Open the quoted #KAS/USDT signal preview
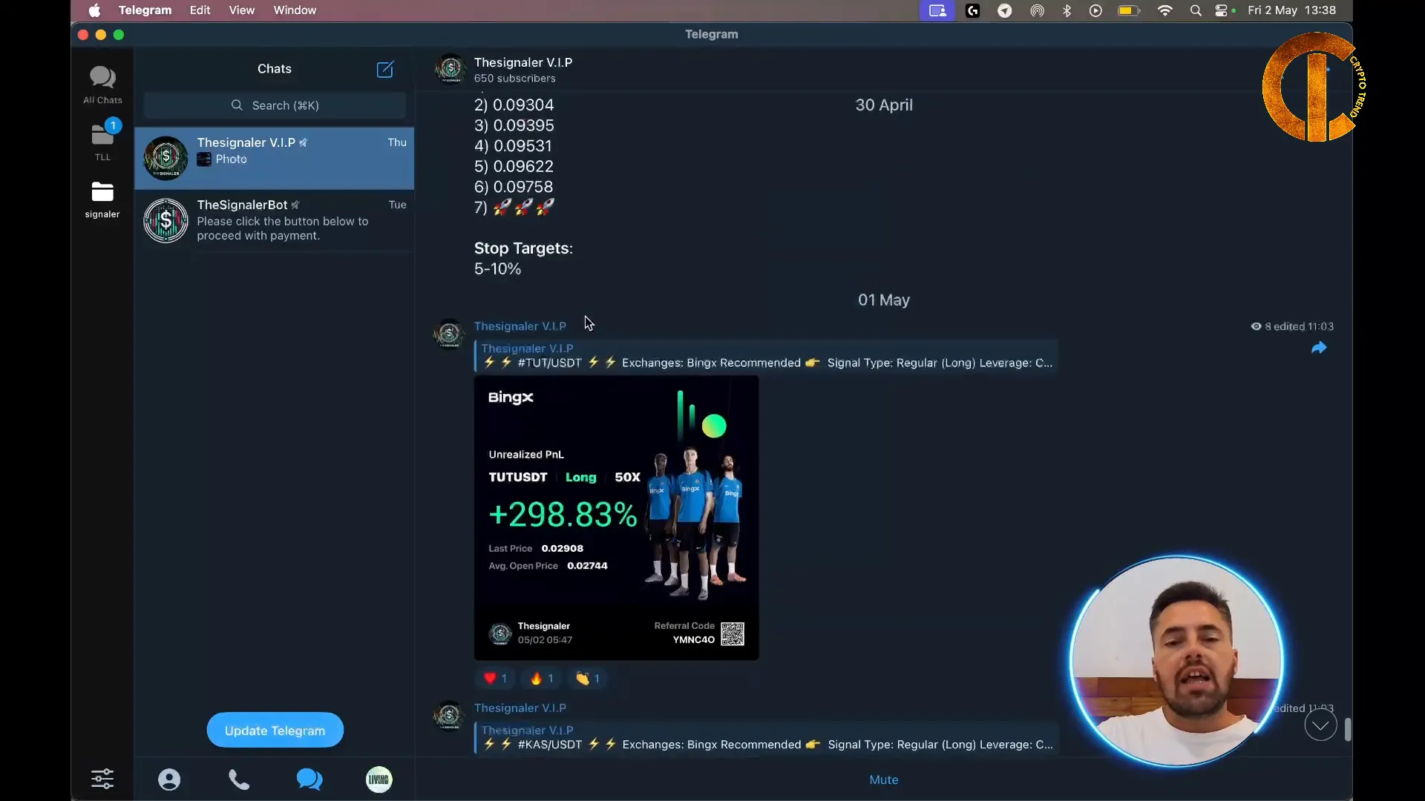 [x=766, y=737]
